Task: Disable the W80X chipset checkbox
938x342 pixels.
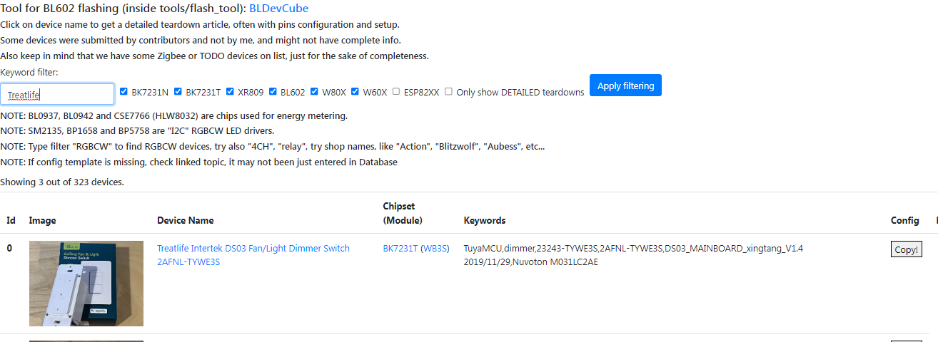Action: tap(314, 92)
